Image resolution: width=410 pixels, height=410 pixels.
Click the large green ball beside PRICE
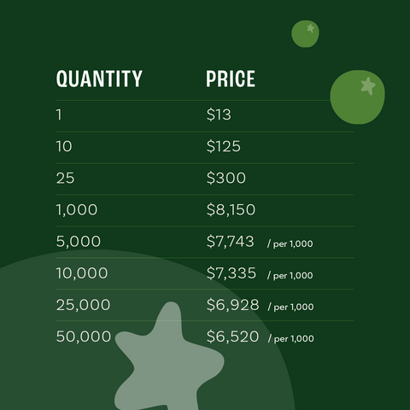tap(357, 97)
